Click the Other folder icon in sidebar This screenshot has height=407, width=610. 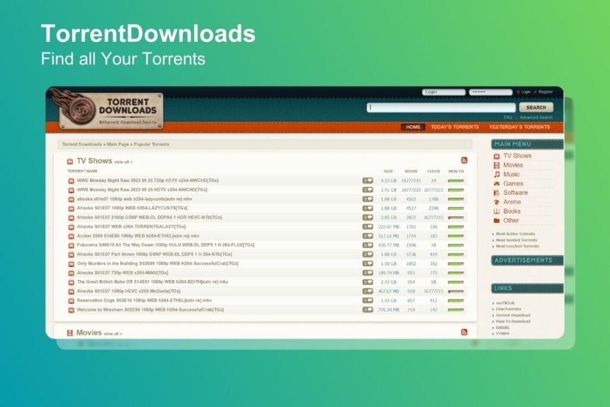496,220
